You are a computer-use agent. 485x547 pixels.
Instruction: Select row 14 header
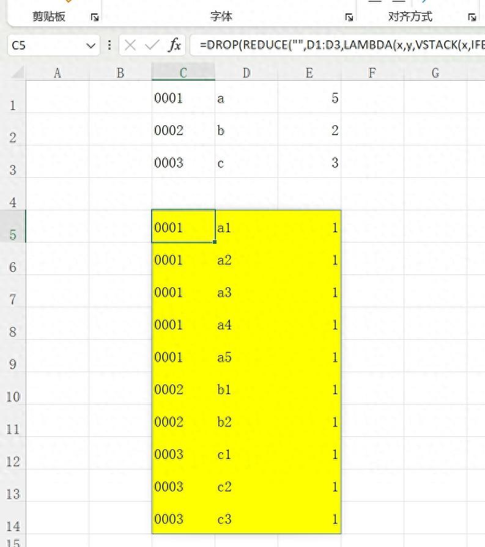pyautogui.click(x=13, y=518)
